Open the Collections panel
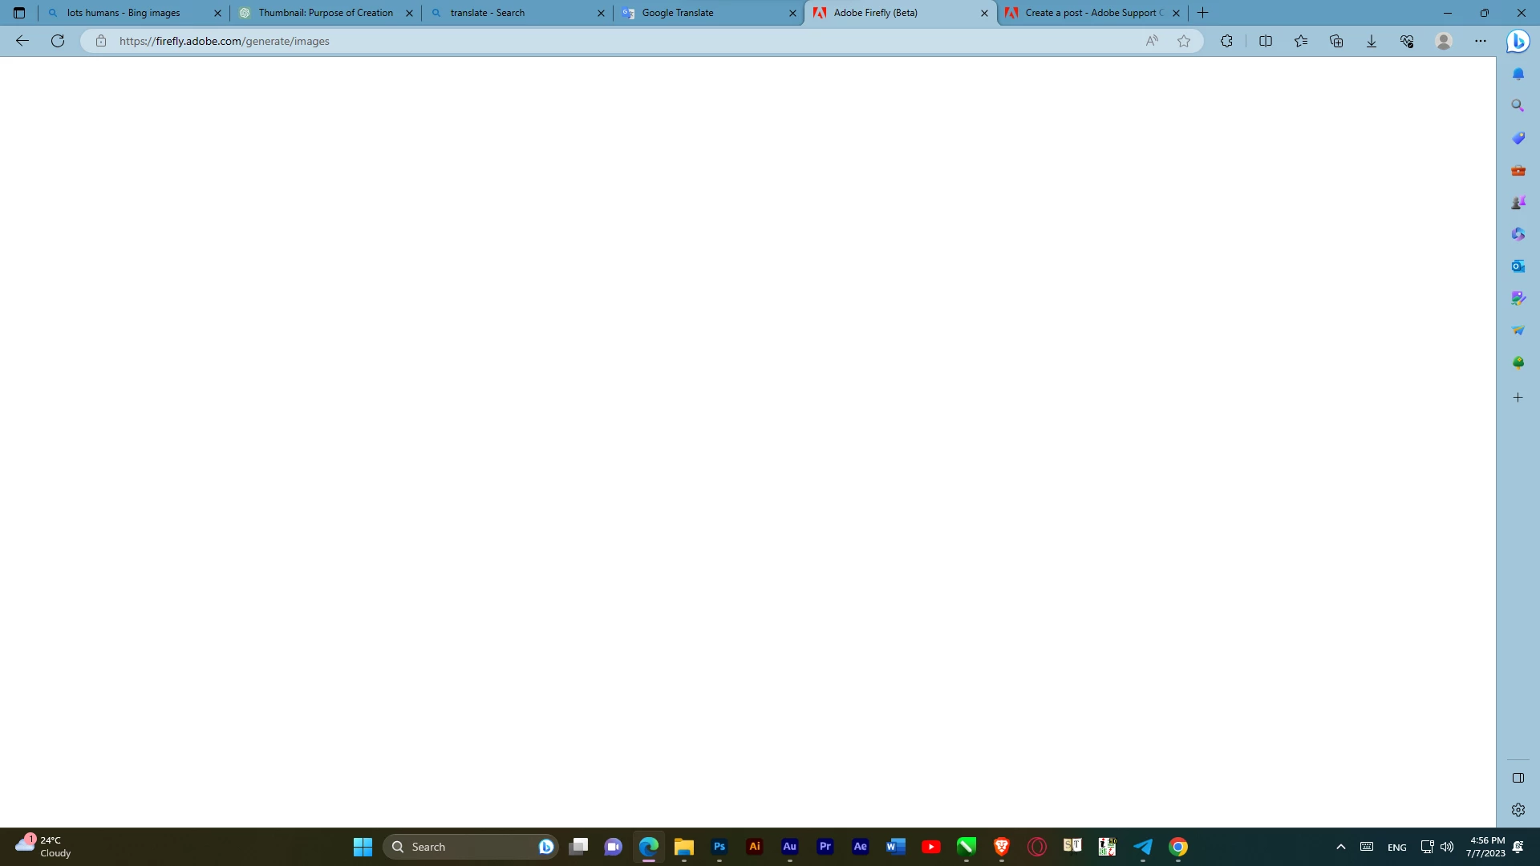The width and height of the screenshot is (1540, 866). pos(1336,41)
